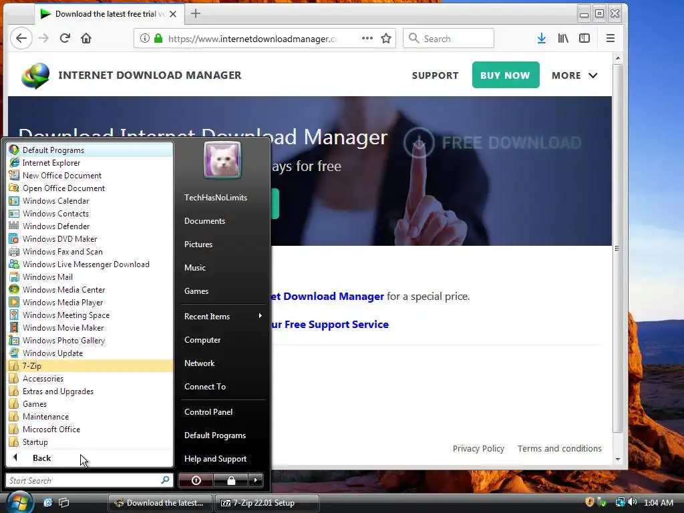Open Windows Media Center
Image resolution: width=684 pixels, height=513 pixels.
click(x=90, y=290)
